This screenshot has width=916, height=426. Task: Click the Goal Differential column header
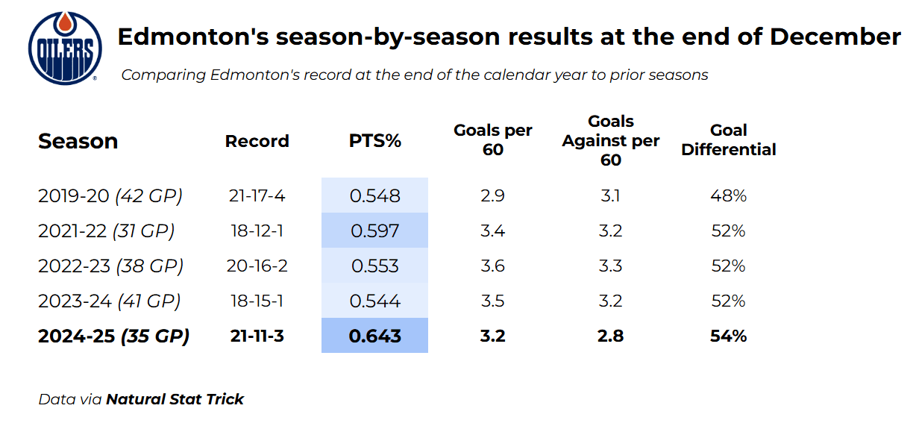point(728,140)
